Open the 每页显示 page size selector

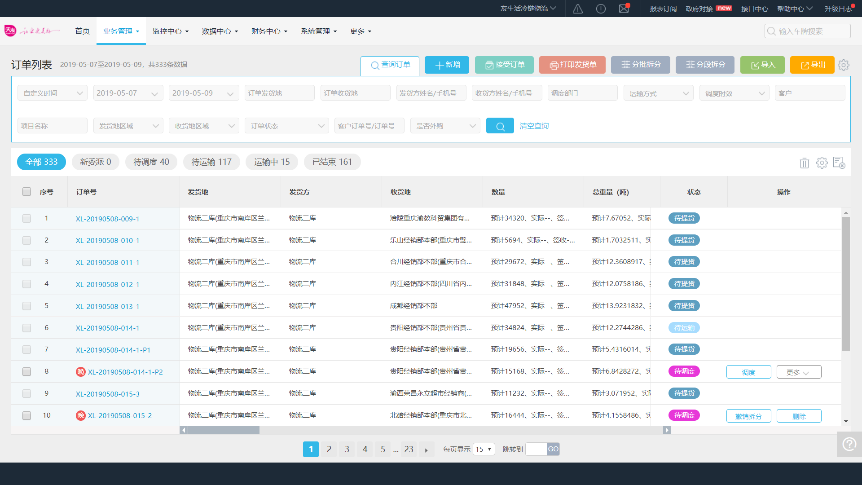coord(484,449)
